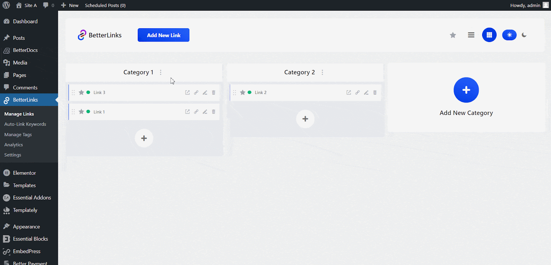Copy the short URL of Link 2
The height and width of the screenshot is (265, 551).
[357, 93]
